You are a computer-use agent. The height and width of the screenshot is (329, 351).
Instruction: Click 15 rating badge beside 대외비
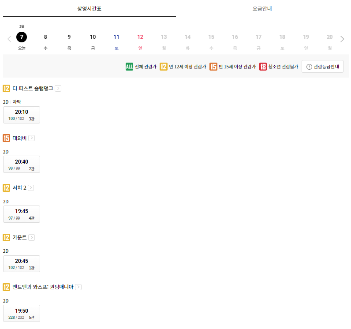tap(6, 138)
